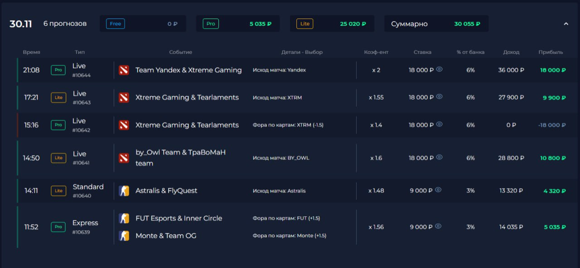Collapse the 30.11 forecasts section
The image size is (580, 268).
point(565,24)
